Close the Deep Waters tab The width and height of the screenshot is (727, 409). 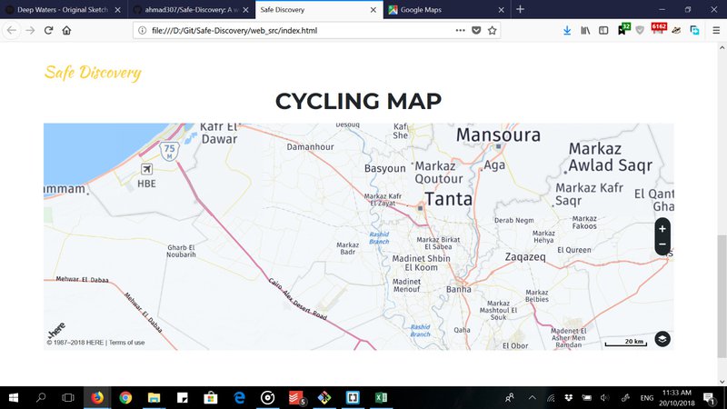point(118,10)
